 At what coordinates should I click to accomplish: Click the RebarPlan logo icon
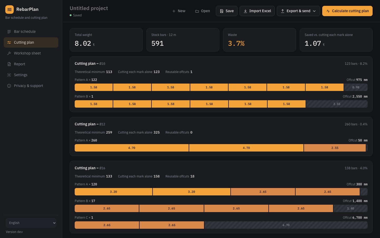[9, 10]
